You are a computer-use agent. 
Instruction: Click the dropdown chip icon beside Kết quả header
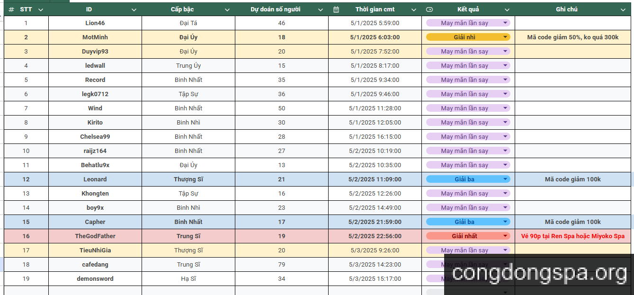[429, 9]
